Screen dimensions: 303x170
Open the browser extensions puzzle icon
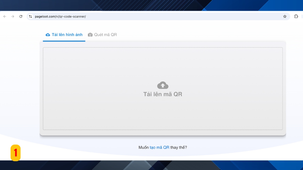[x=296, y=17]
